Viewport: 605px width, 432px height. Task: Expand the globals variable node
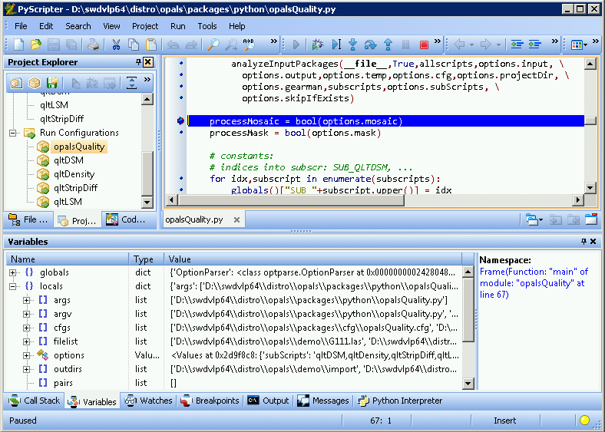tap(13, 272)
